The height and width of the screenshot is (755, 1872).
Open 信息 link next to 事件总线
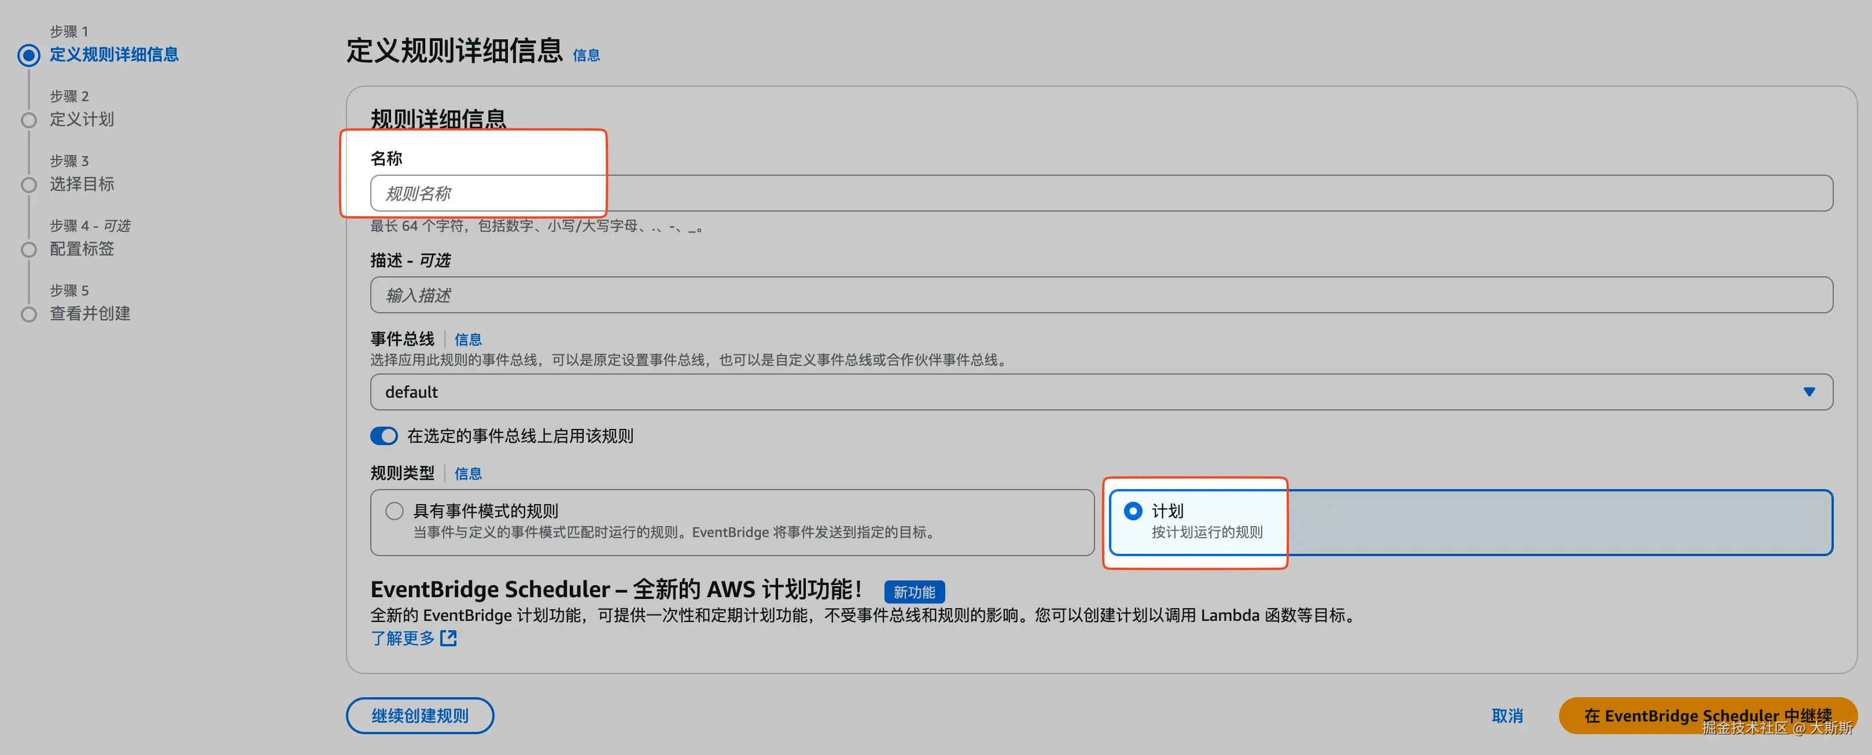(x=467, y=340)
